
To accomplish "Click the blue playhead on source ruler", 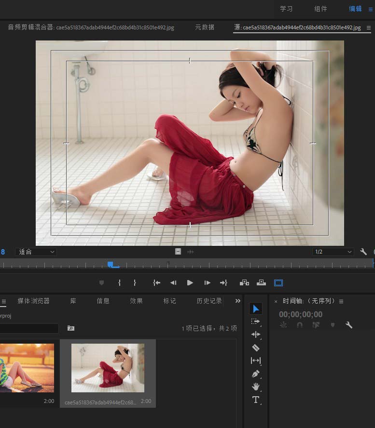I will pos(111,264).
